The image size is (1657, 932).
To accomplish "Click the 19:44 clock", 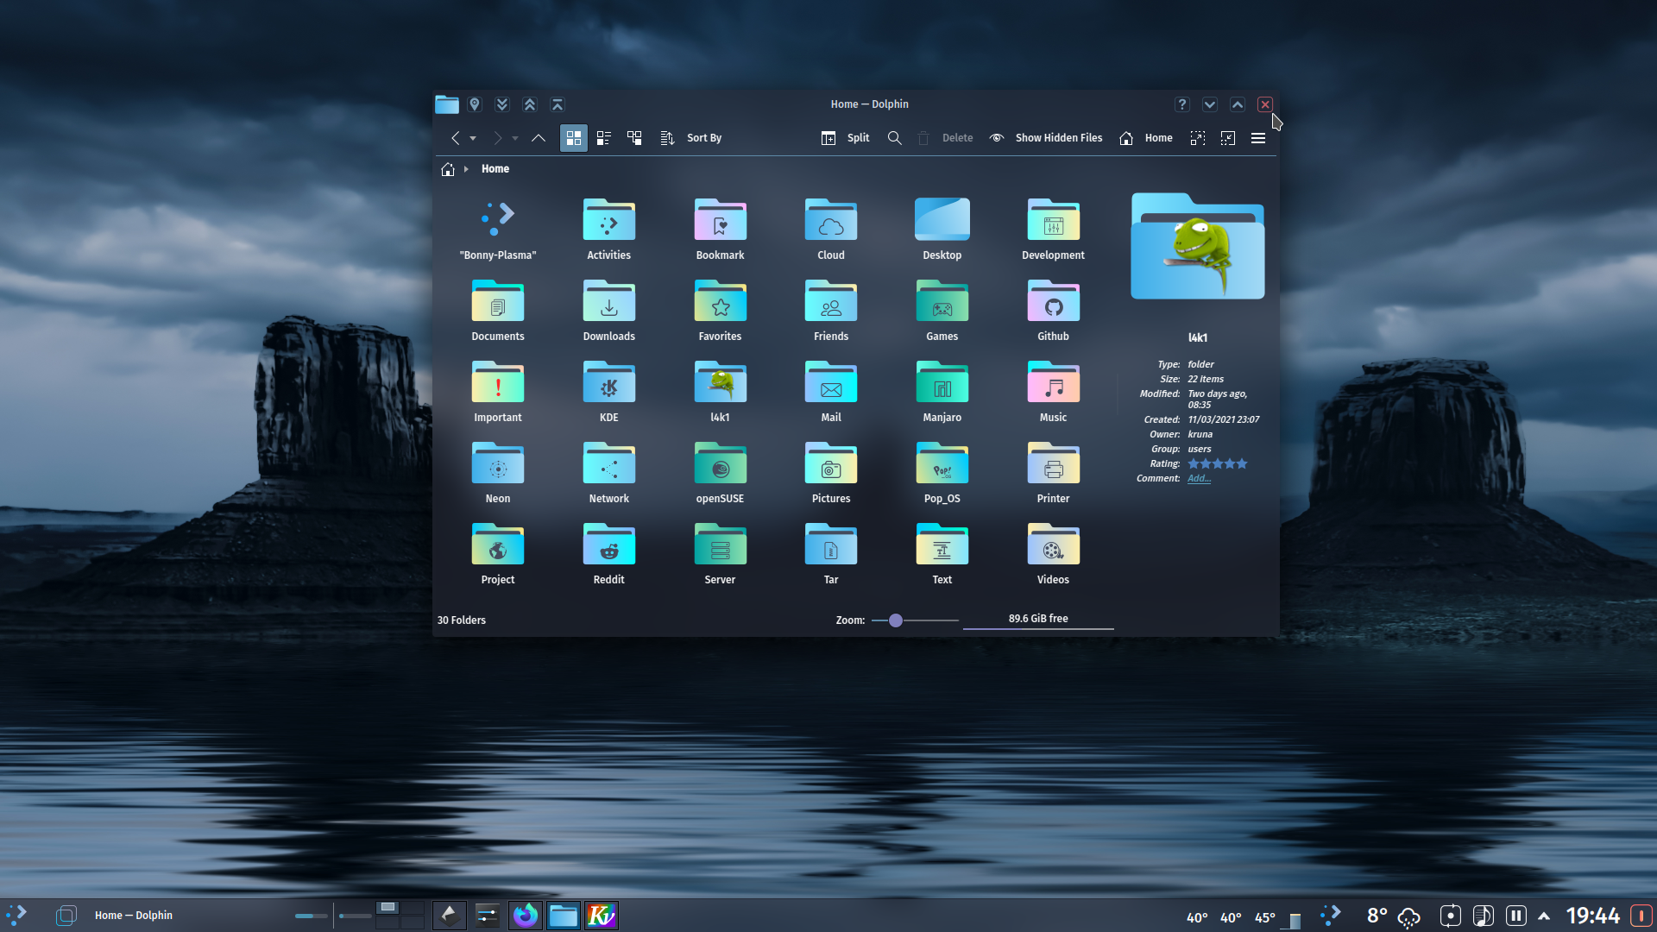I will (1593, 916).
